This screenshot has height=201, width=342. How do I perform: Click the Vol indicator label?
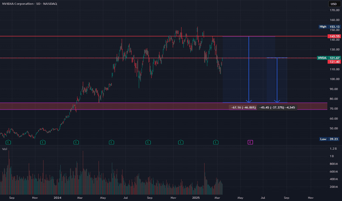pyautogui.click(x=4, y=149)
